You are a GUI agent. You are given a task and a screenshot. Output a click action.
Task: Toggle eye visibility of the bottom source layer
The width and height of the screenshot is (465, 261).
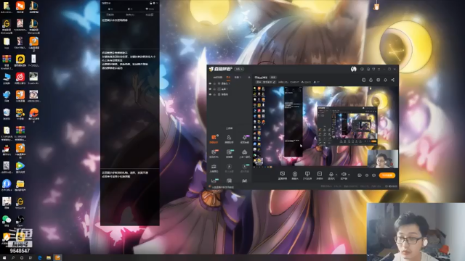point(210,94)
